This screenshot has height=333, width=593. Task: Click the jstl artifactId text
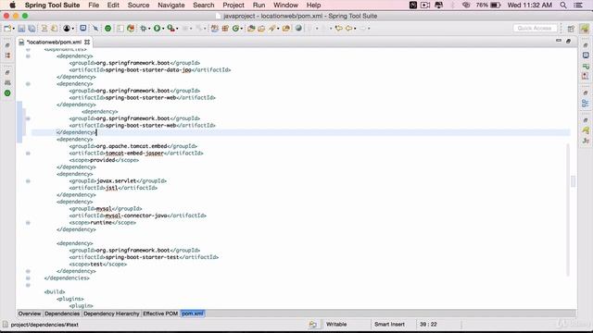[x=111, y=188]
